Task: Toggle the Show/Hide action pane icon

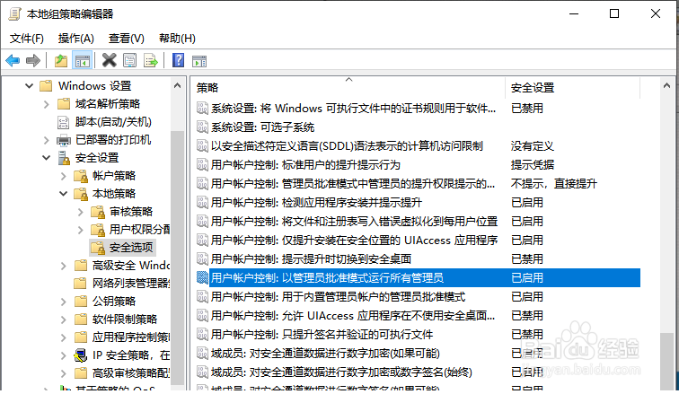Action: click(199, 61)
